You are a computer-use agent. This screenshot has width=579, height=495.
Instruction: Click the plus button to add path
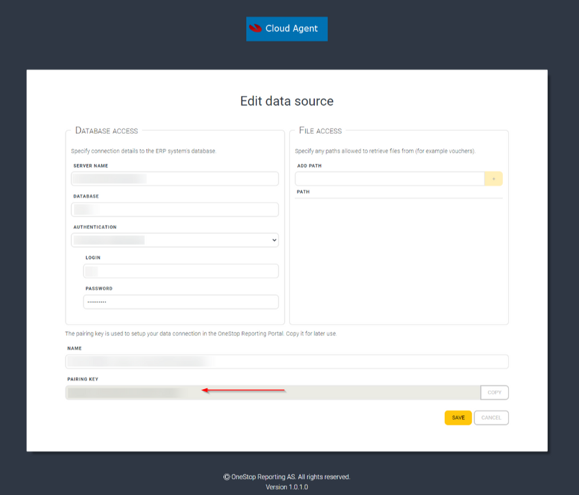coord(493,179)
